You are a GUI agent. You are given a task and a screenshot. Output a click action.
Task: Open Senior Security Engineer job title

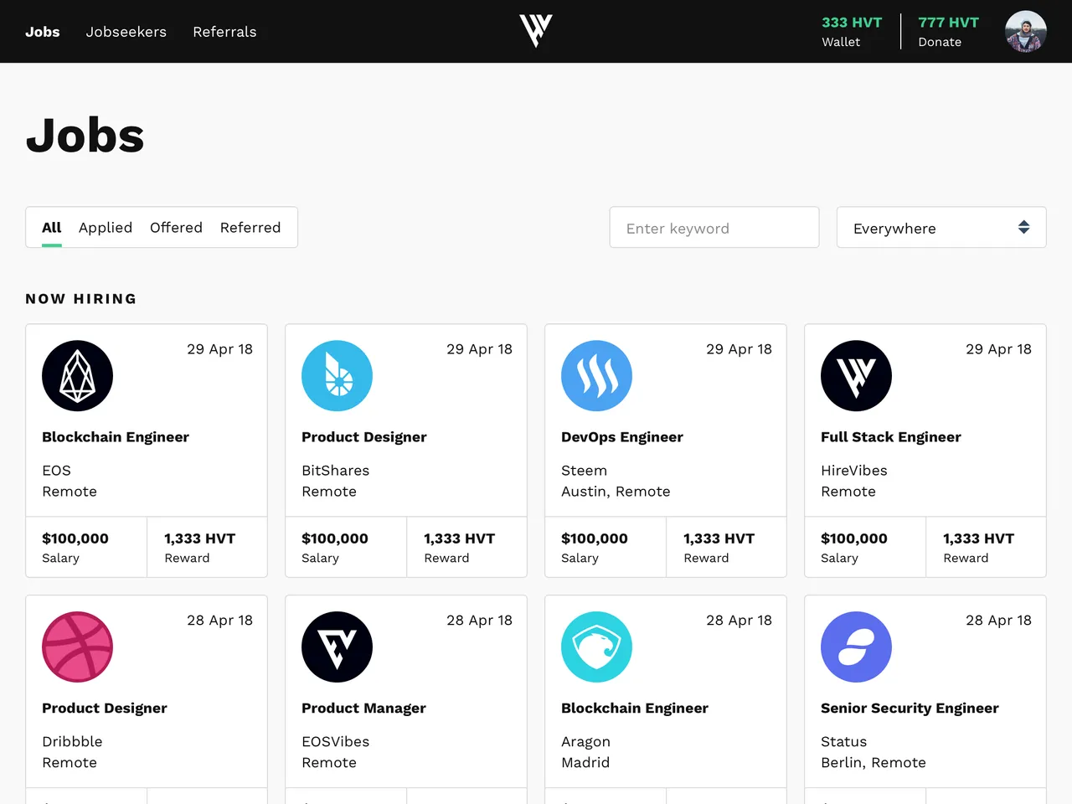pyautogui.click(x=910, y=709)
